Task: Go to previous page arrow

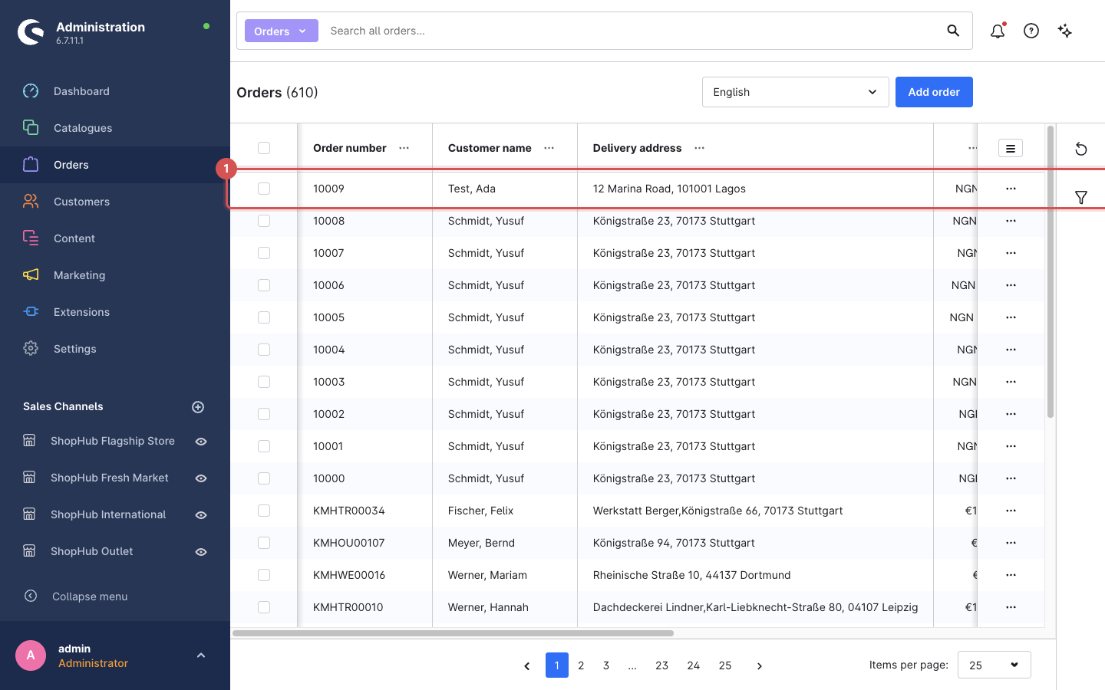Action: pyautogui.click(x=526, y=665)
